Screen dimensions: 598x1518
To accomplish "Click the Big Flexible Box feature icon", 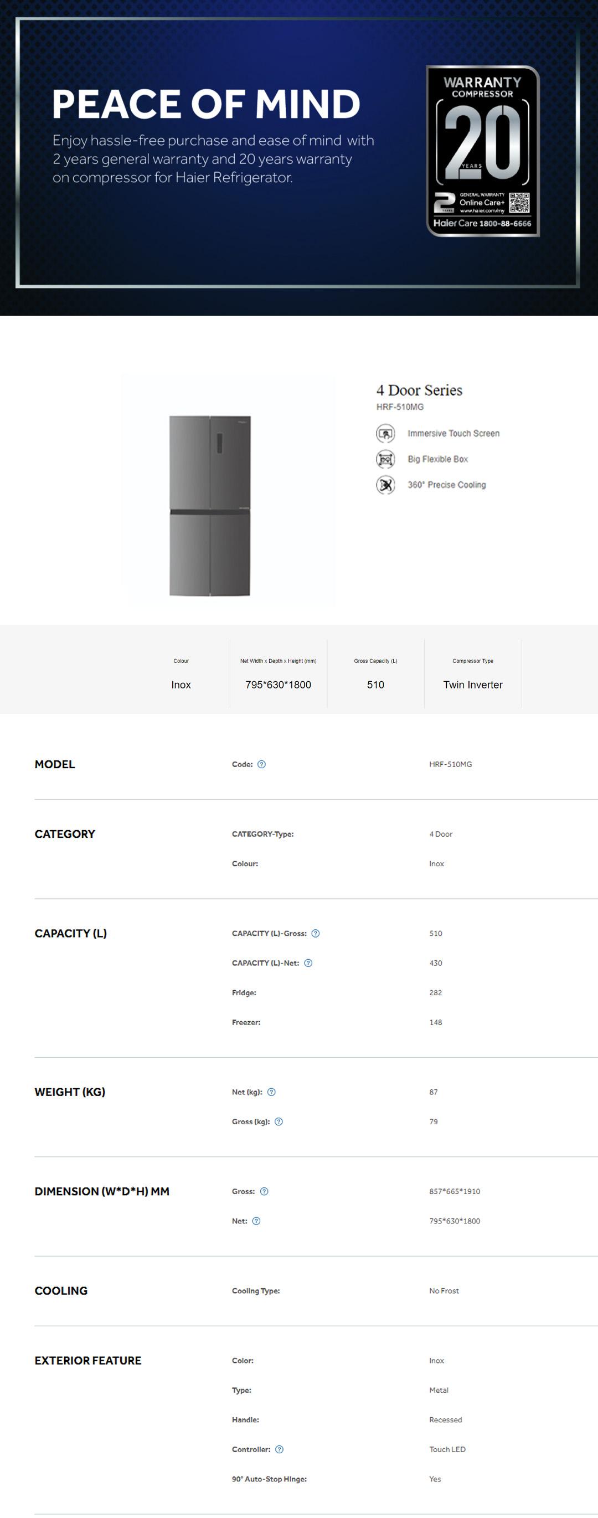I will [385, 459].
